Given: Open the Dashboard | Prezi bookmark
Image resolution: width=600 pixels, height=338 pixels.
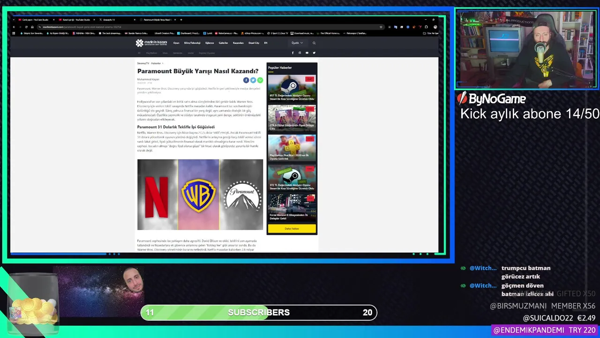Looking at the screenshot, I should click(x=189, y=33).
